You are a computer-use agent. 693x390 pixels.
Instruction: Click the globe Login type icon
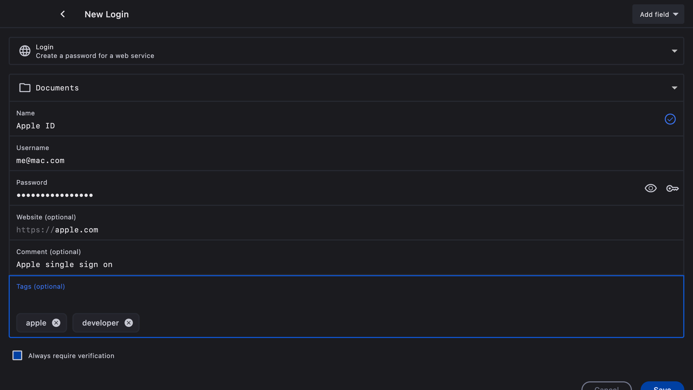tap(25, 51)
